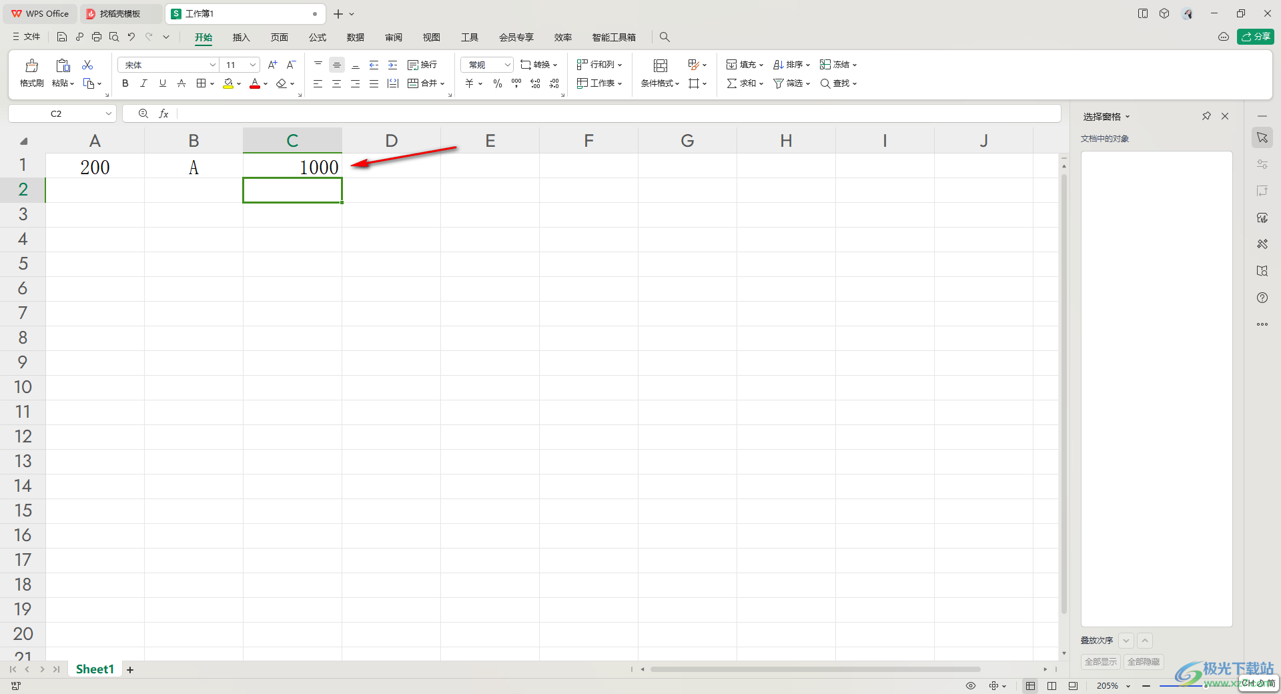Toggle wrap text (换行)
The width and height of the screenshot is (1281, 694).
[422, 65]
